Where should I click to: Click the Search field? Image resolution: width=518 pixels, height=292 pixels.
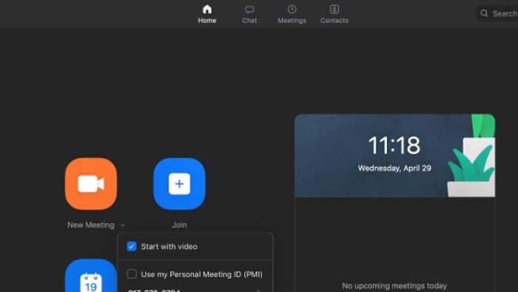click(497, 13)
